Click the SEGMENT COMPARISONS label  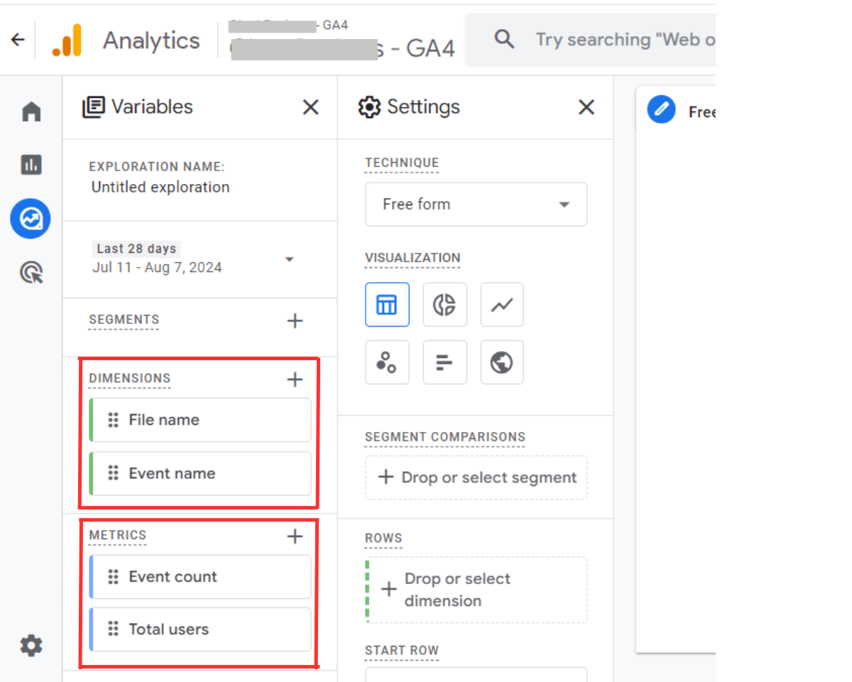pyautogui.click(x=445, y=437)
